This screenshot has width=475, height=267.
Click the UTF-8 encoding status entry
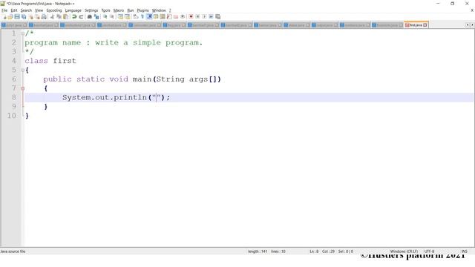tap(429, 251)
